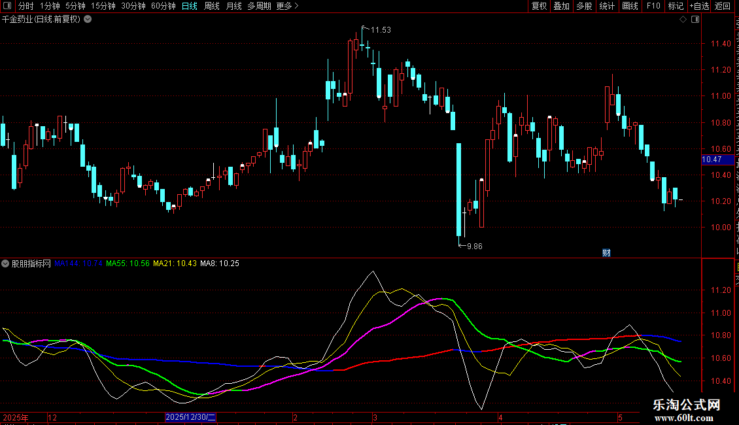
Task: Select the MA55 indicator value label
Action: click(x=128, y=263)
